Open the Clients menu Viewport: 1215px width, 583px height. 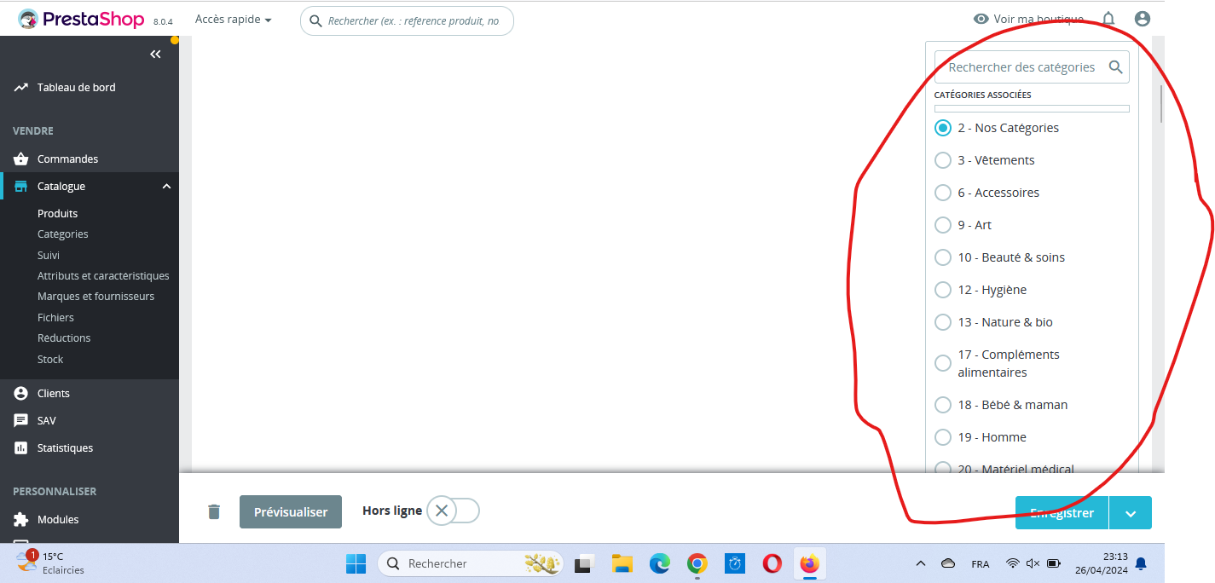pyautogui.click(x=54, y=393)
